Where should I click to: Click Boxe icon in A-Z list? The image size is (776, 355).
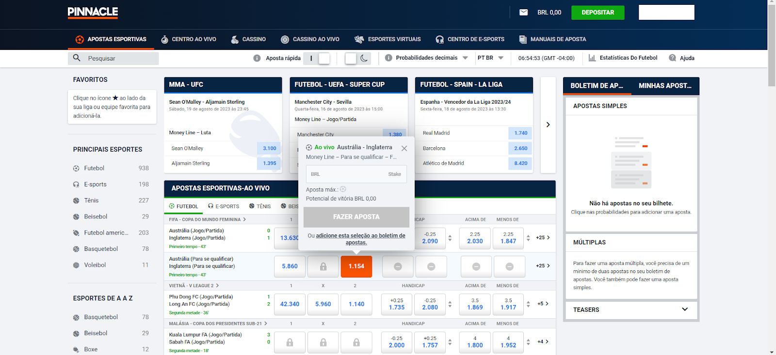[76, 349]
